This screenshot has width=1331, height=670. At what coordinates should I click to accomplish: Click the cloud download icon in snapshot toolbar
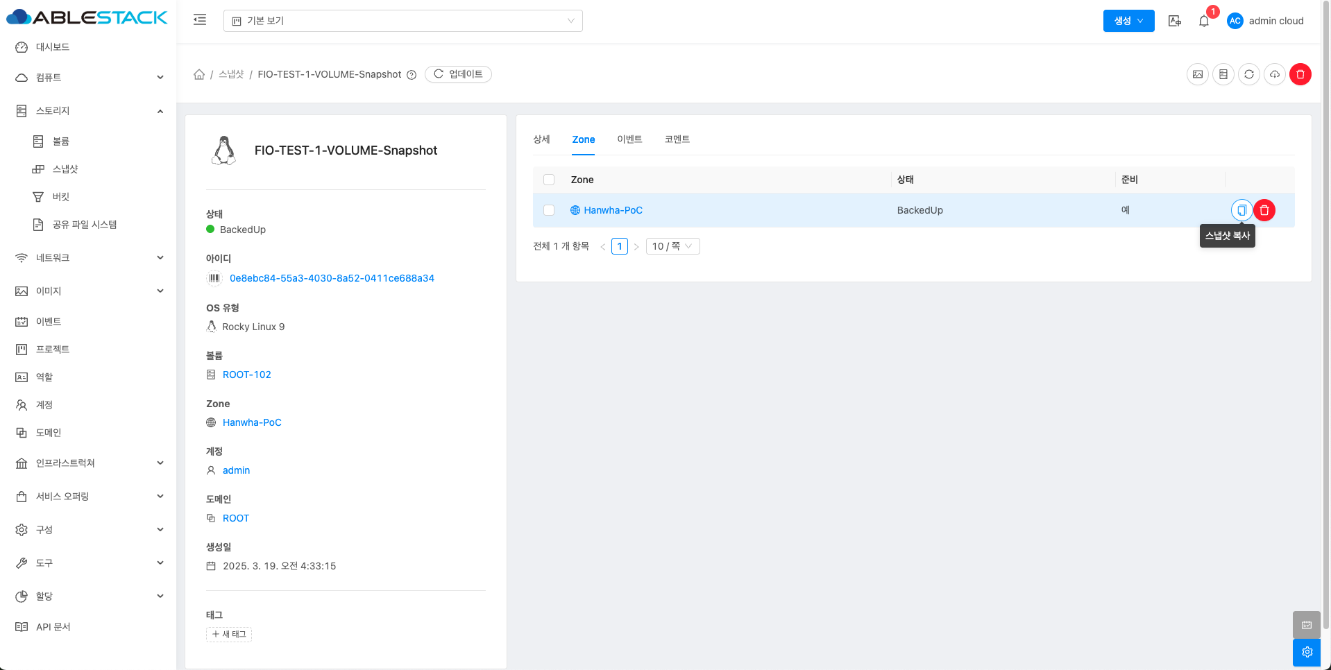click(x=1275, y=74)
